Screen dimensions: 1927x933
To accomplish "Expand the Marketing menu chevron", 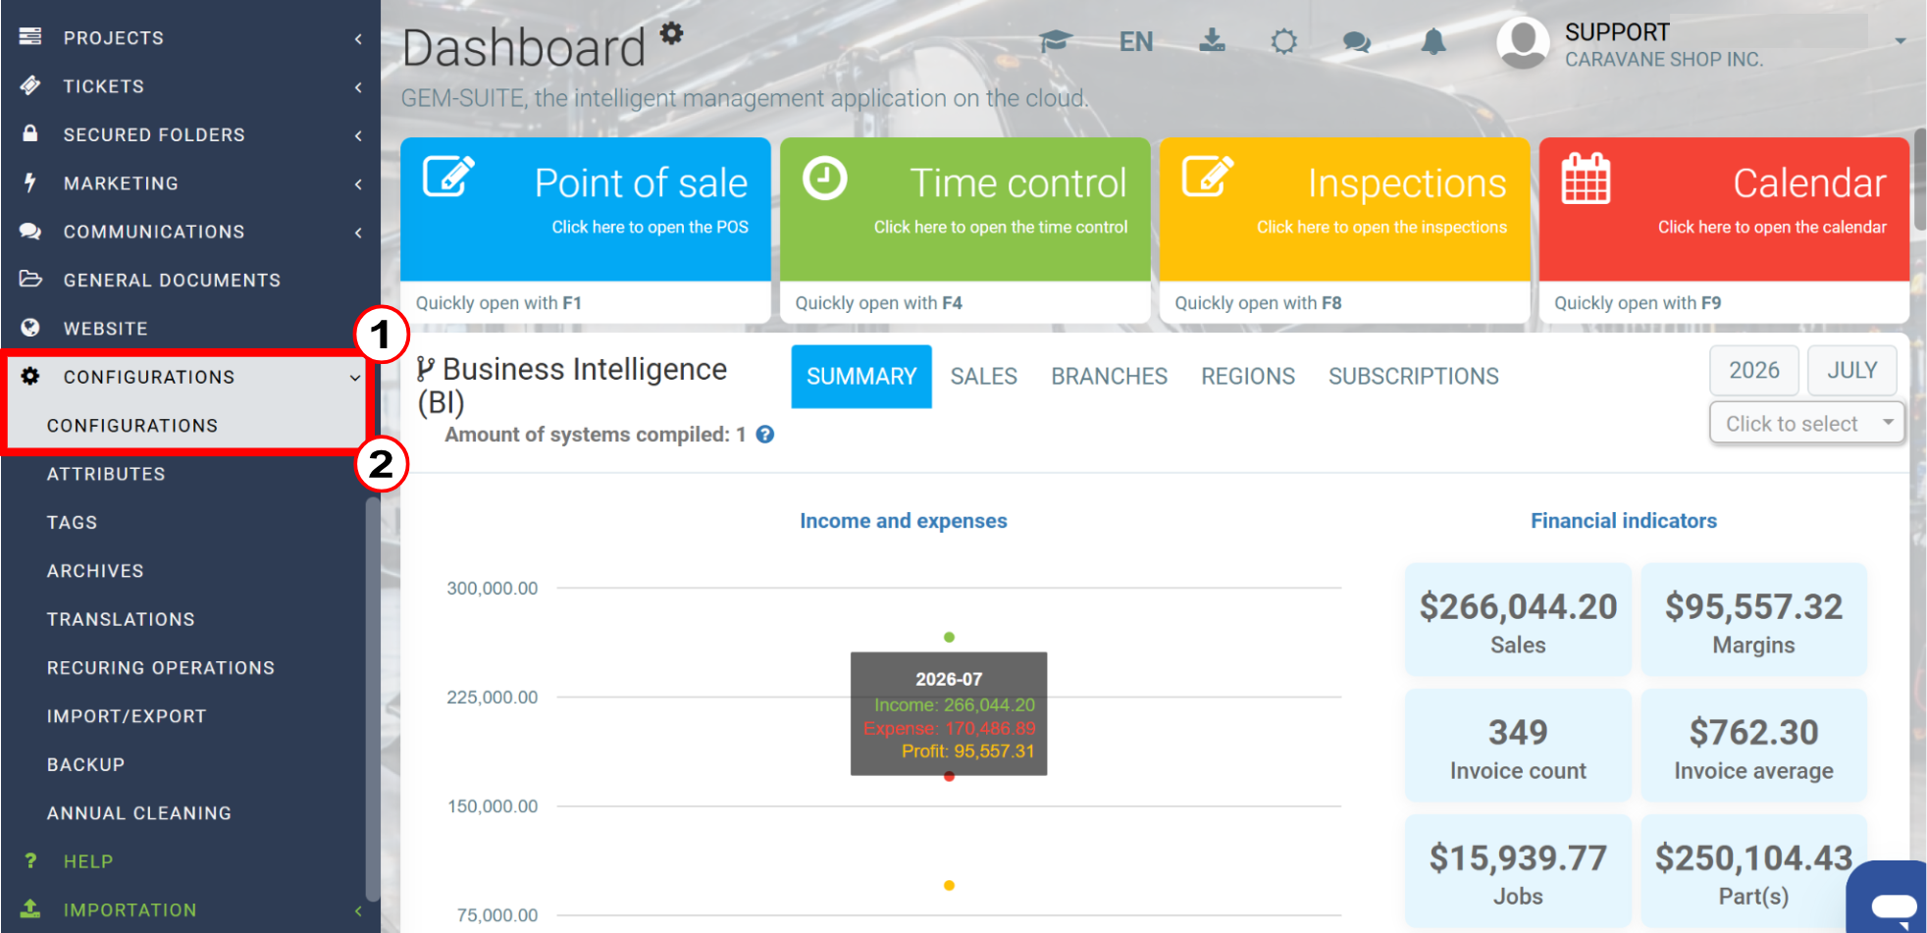I will point(358,183).
